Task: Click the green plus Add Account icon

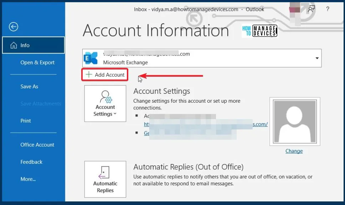Action: (89, 75)
